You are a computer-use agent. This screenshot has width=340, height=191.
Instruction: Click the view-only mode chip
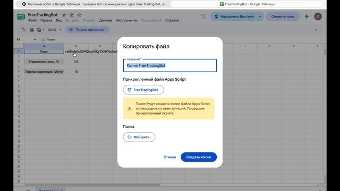tap(87, 30)
